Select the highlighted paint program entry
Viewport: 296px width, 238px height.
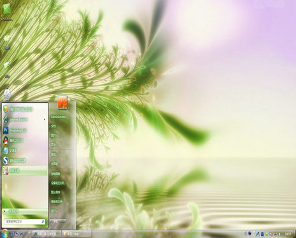25,171
